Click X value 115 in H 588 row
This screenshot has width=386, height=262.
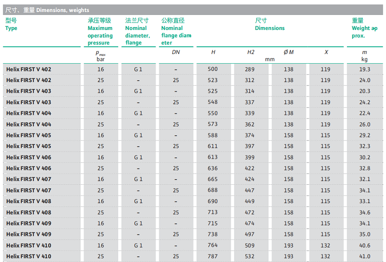click(325, 136)
